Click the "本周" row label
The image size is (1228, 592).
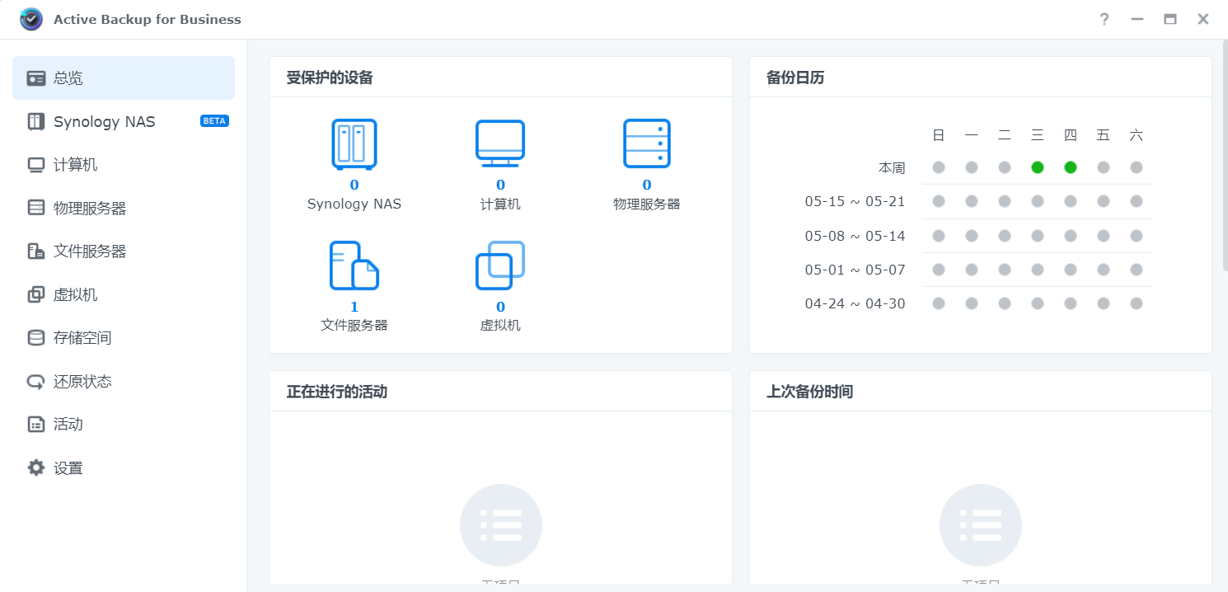pyautogui.click(x=892, y=167)
